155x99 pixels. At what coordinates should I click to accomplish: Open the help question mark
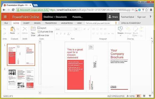click(x=150, y=17)
